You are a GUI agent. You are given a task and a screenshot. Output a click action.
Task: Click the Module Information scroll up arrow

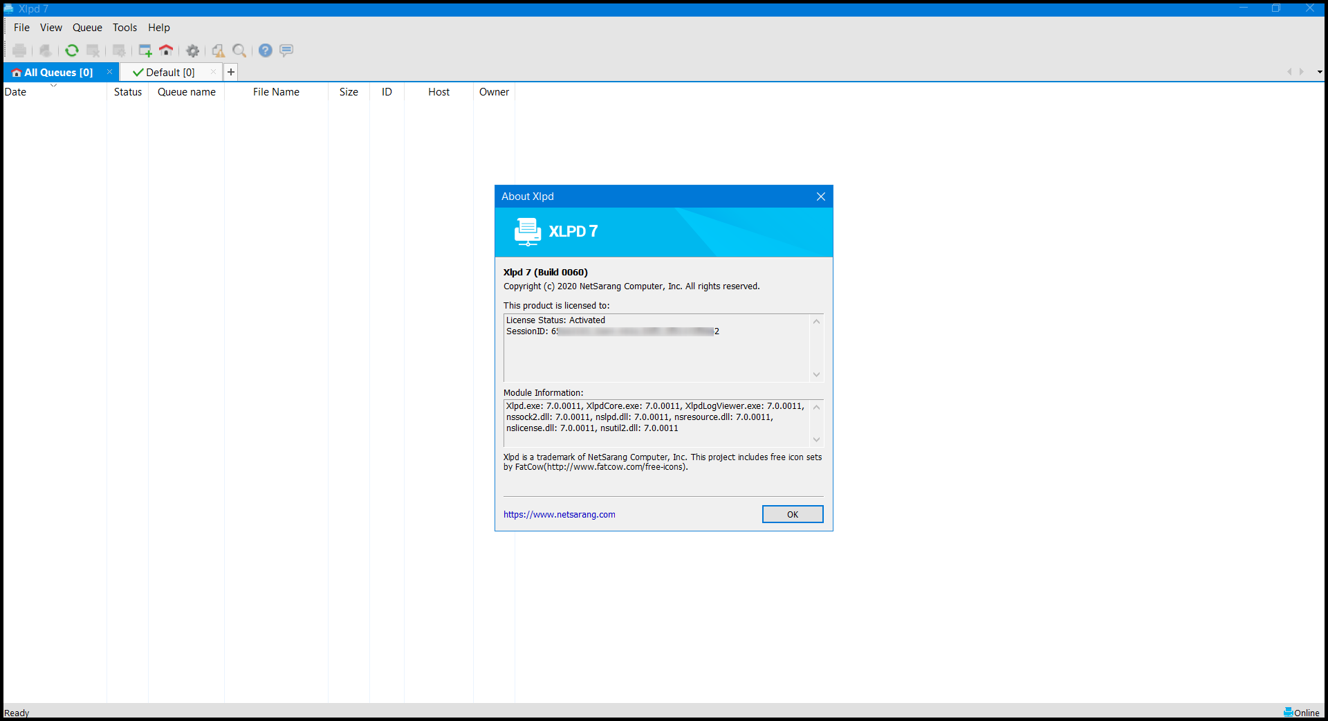[x=817, y=408]
